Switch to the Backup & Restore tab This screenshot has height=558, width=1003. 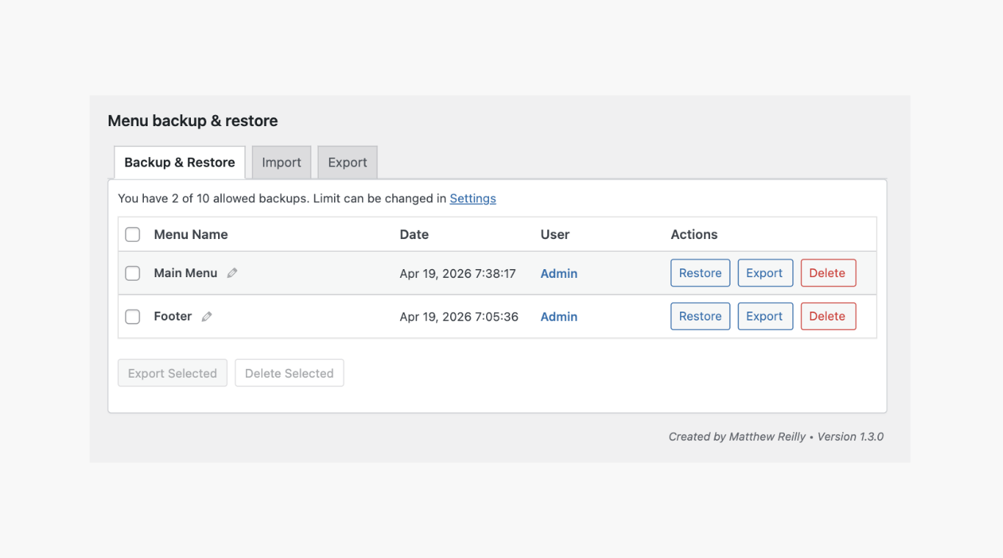(x=179, y=163)
